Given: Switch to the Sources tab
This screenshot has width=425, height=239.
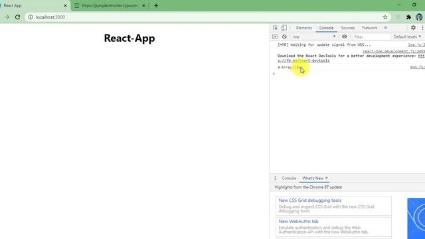Looking at the screenshot, I should tap(348, 28).
